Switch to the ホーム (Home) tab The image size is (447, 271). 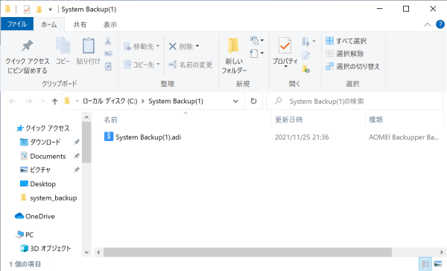click(49, 25)
